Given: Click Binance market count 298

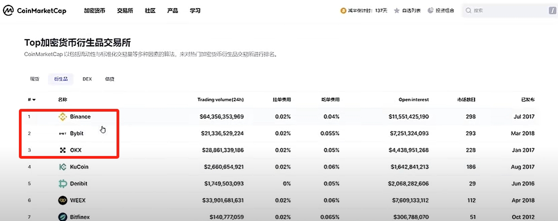Looking at the screenshot, I should point(471,117).
